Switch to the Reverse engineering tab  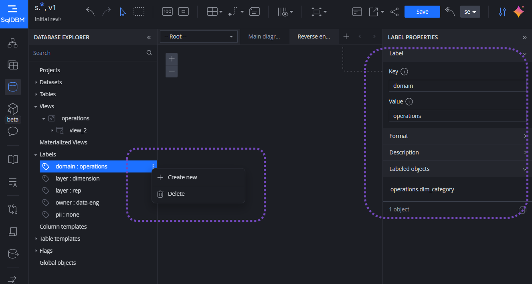pos(314,37)
